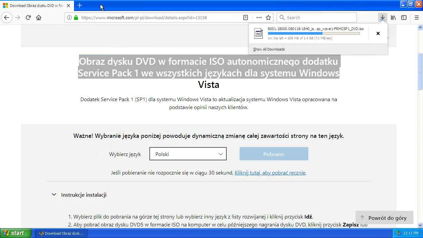Image resolution: width=423 pixels, height=238 pixels.
Task: Click the Wybierz język label
Action: tap(125, 154)
